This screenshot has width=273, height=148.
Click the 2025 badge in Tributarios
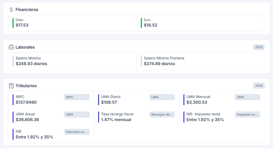259,86
